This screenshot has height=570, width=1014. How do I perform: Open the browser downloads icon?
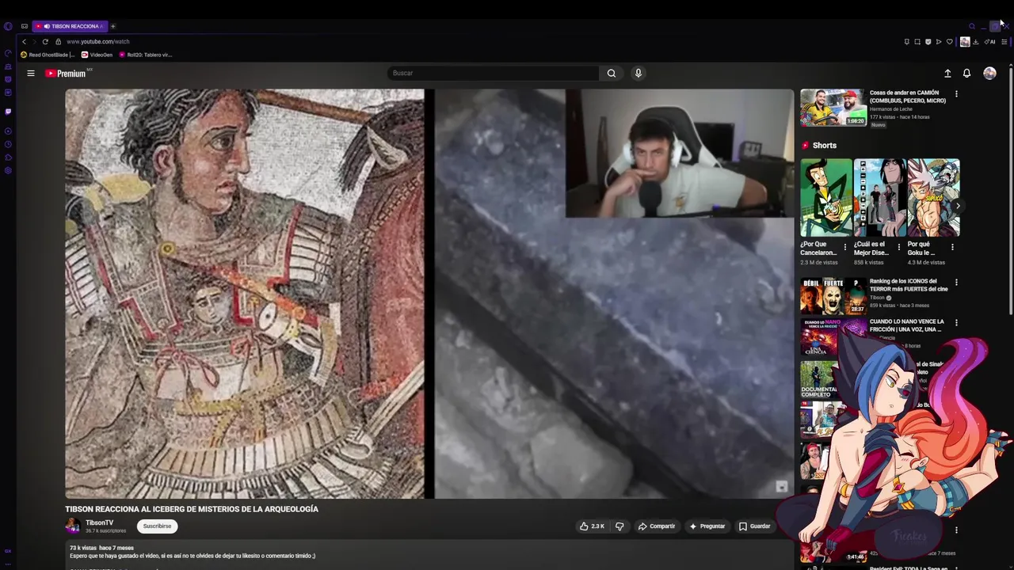pos(976,41)
